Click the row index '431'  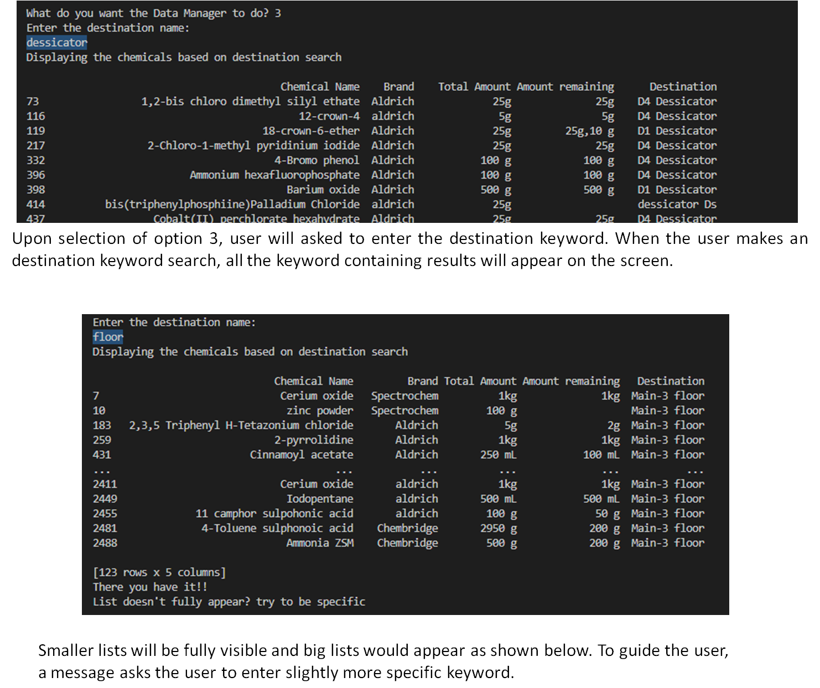[x=102, y=455]
